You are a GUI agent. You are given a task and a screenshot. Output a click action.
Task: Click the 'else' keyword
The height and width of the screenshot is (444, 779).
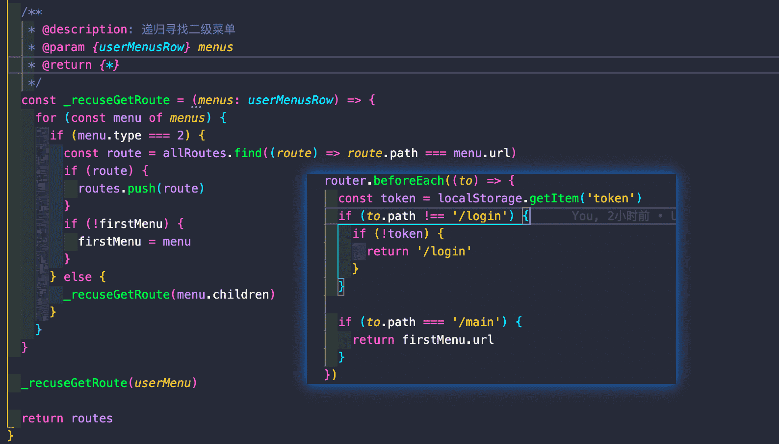(78, 277)
